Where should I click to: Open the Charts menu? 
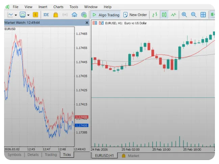pos(58,7)
